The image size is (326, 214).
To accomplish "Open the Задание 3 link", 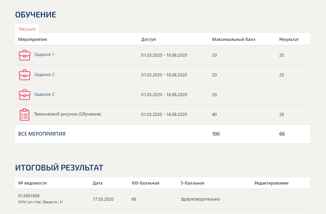I will coord(44,94).
